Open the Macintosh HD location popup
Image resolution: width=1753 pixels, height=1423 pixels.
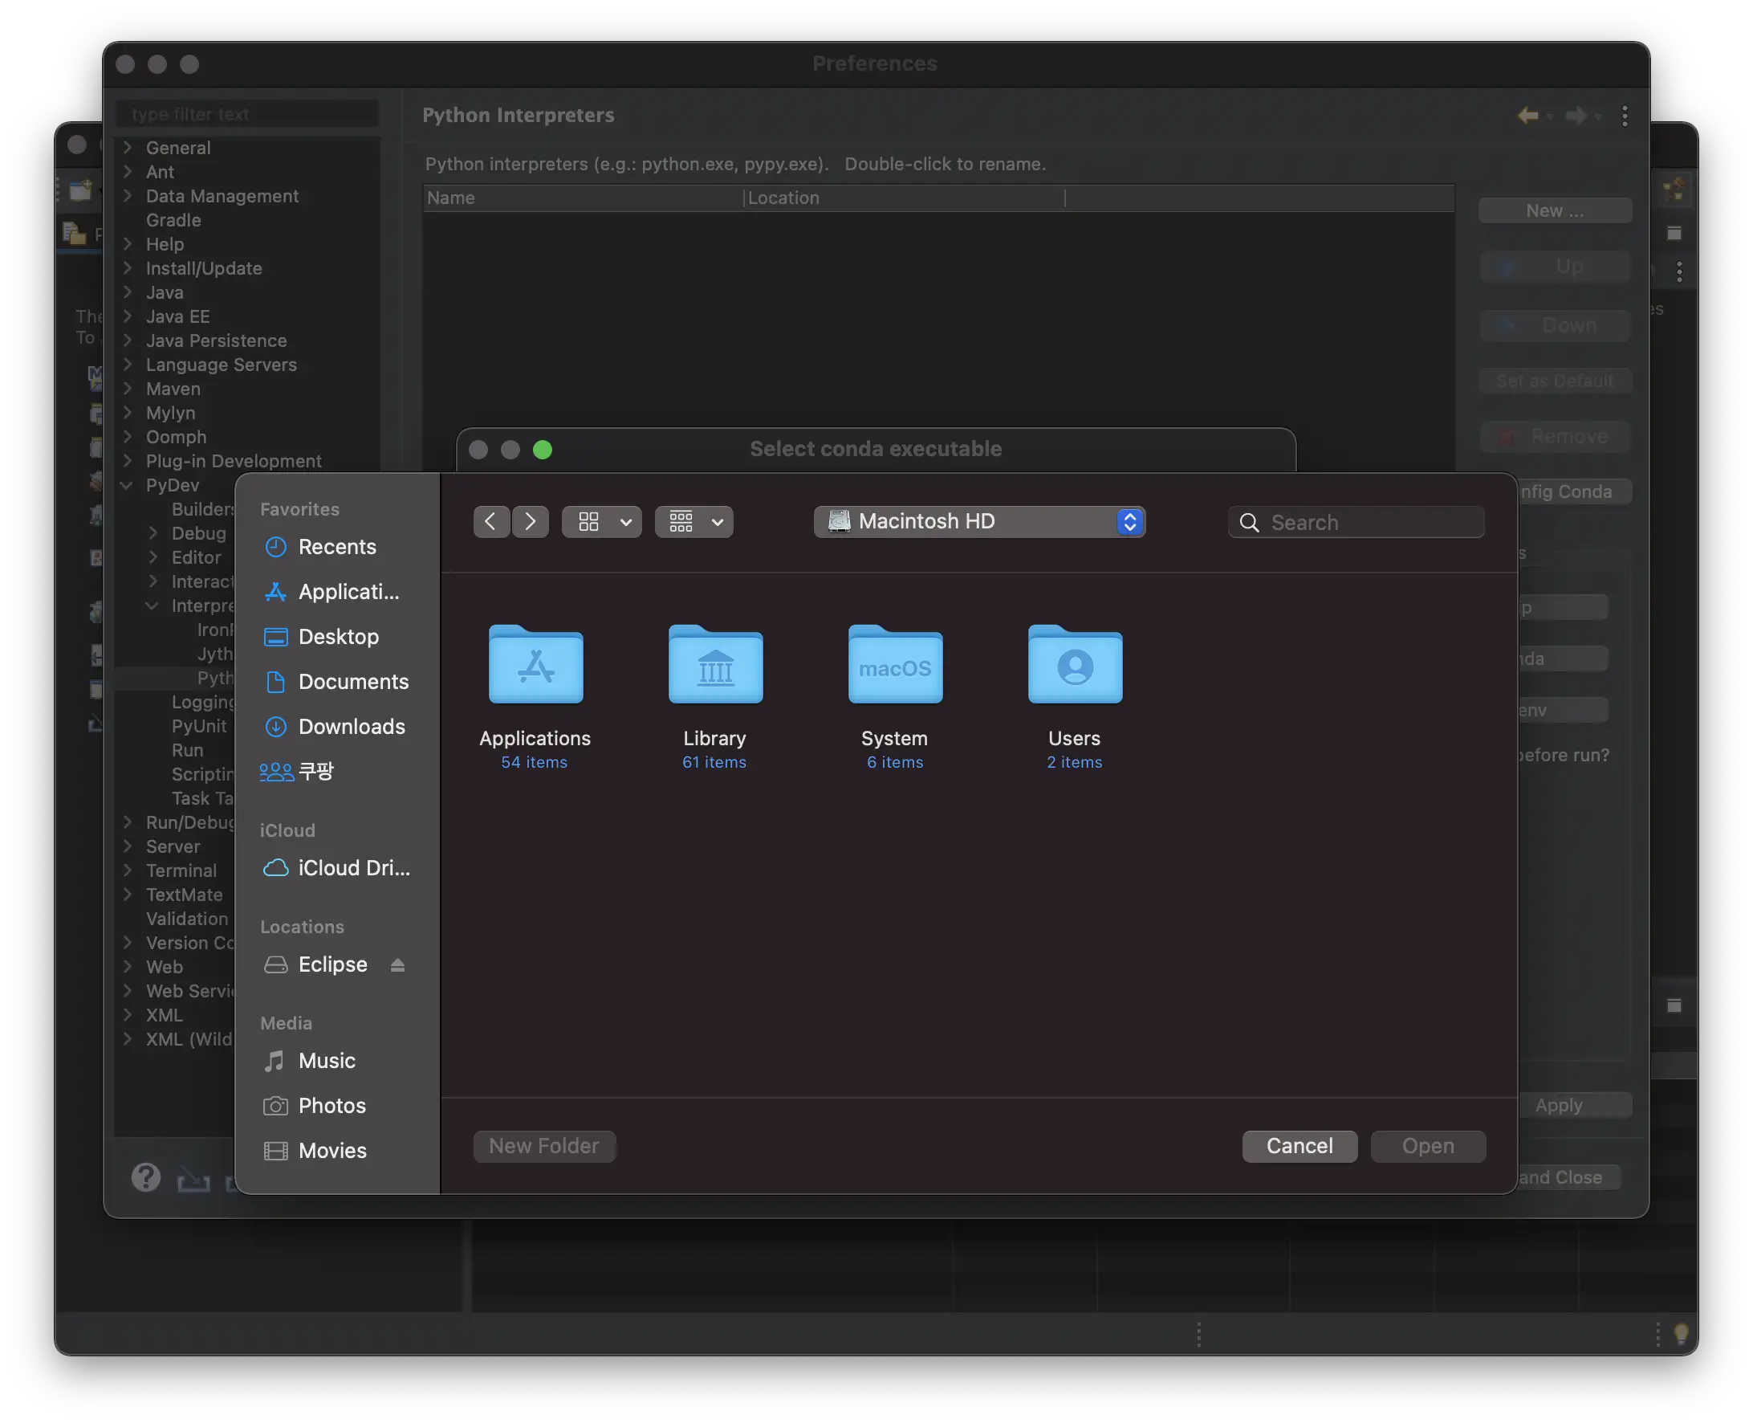pos(979,522)
